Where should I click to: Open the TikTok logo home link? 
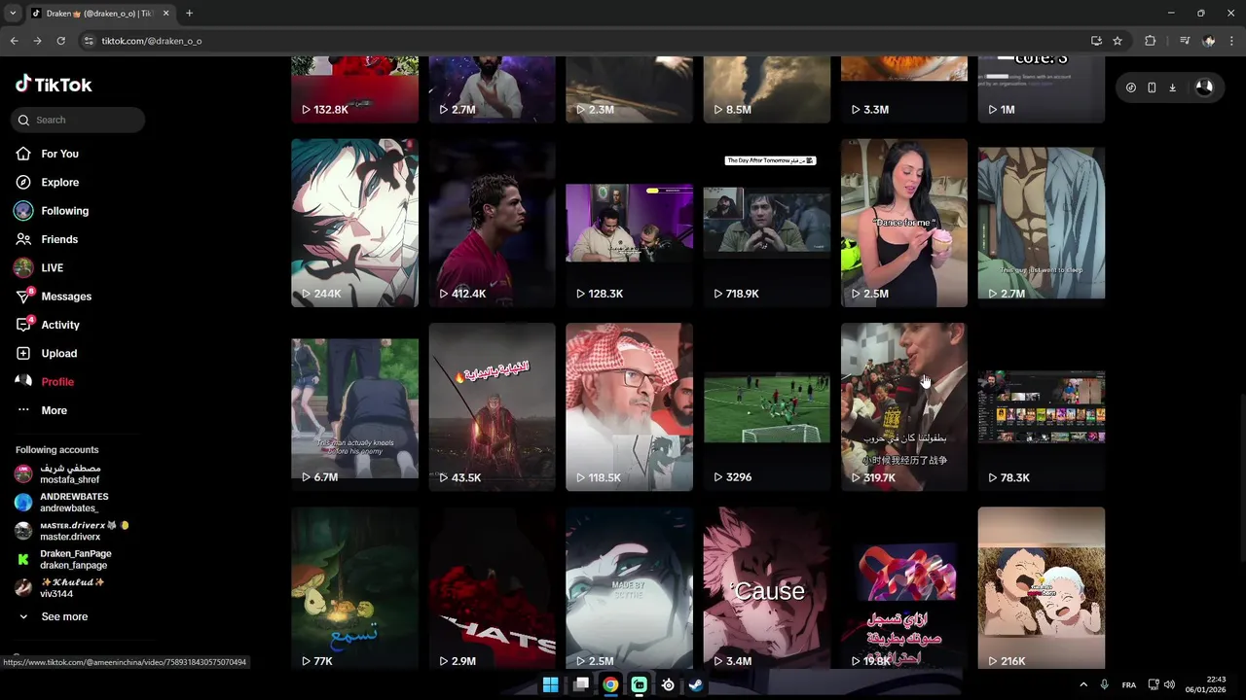click(54, 85)
